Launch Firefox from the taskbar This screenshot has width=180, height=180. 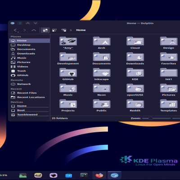tap(99, 175)
